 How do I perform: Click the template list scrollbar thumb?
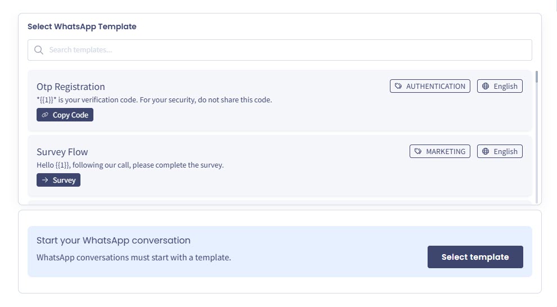coord(536,76)
